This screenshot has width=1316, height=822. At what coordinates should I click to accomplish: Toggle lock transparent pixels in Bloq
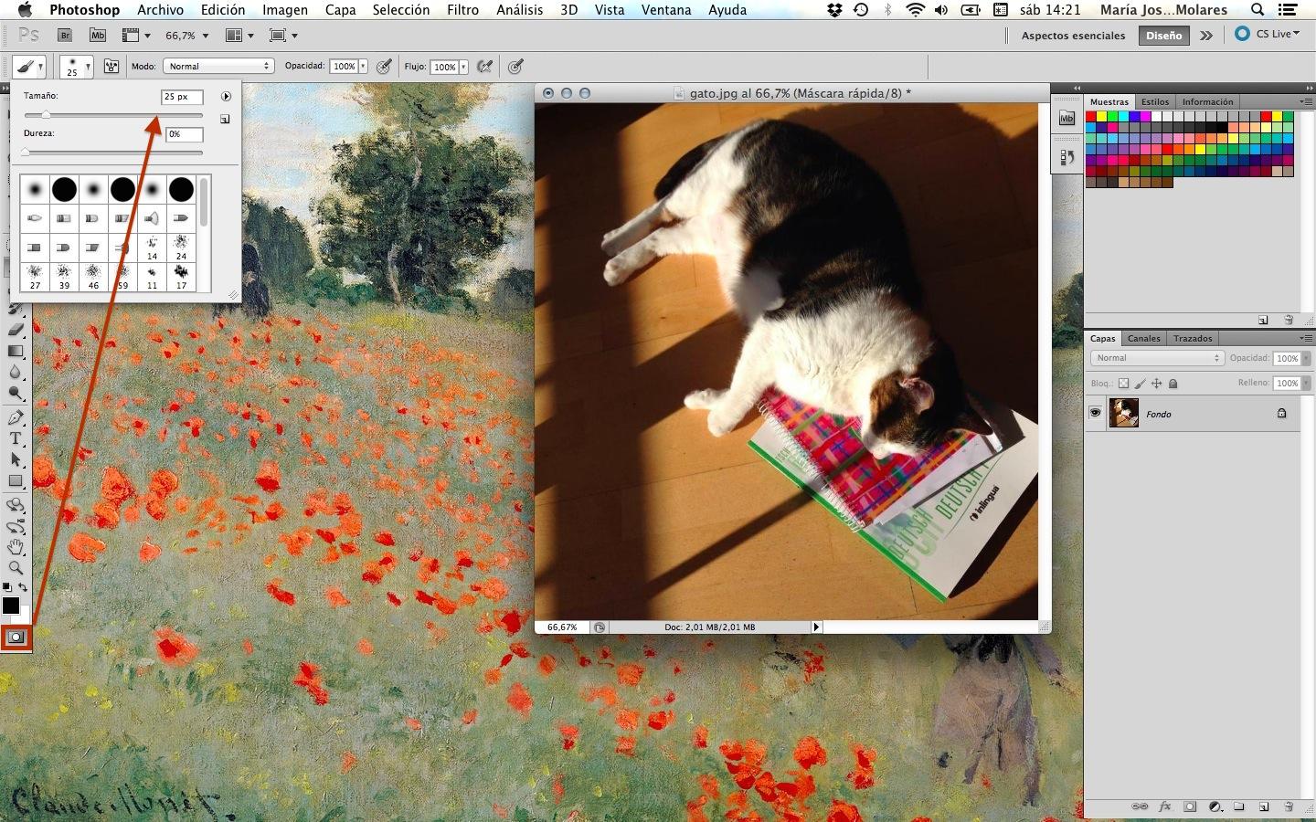coord(1123,384)
